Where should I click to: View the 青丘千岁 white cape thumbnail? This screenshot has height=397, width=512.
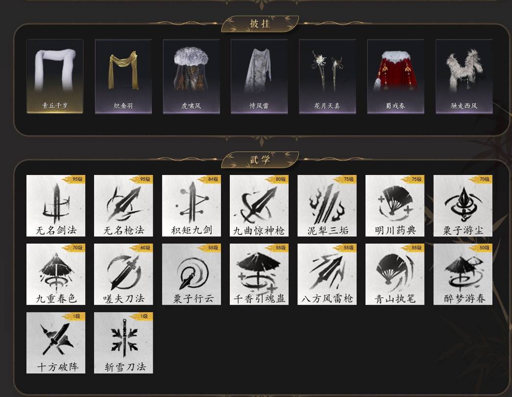pyautogui.click(x=55, y=76)
